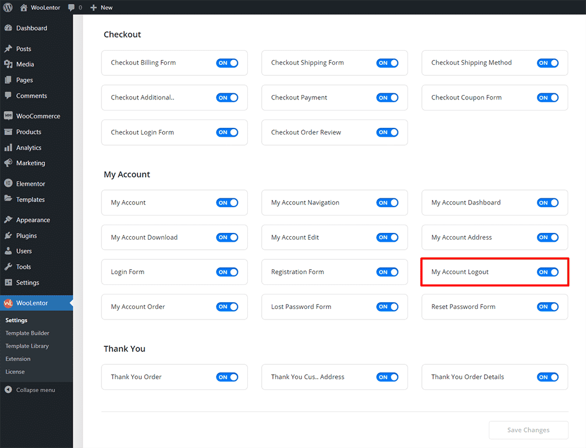Image resolution: width=586 pixels, height=448 pixels.
Task: Click the Plugins plug icon
Action: click(x=8, y=236)
